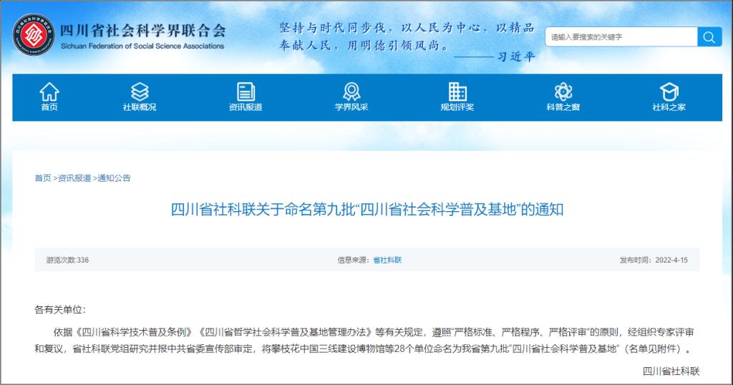This screenshot has width=733, height=385.
Task: Click the atom icon for 科普之窗
Action: click(563, 91)
